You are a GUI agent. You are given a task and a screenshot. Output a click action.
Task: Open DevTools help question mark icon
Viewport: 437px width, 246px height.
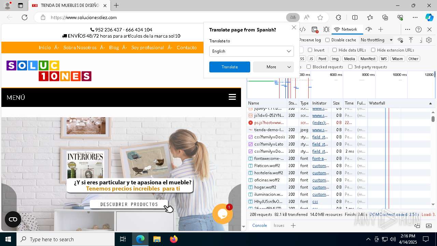pyautogui.click(x=419, y=29)
